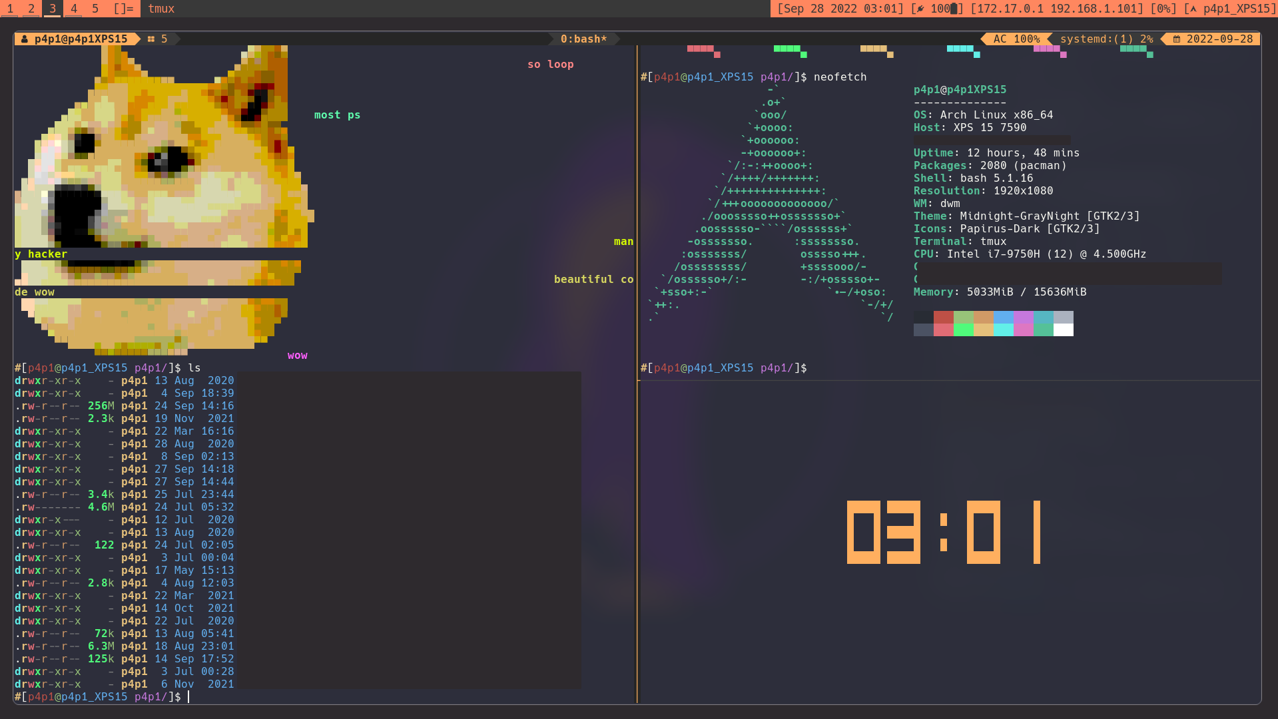
Task: Click the shell prompt input line
Action: click(190, 697)
